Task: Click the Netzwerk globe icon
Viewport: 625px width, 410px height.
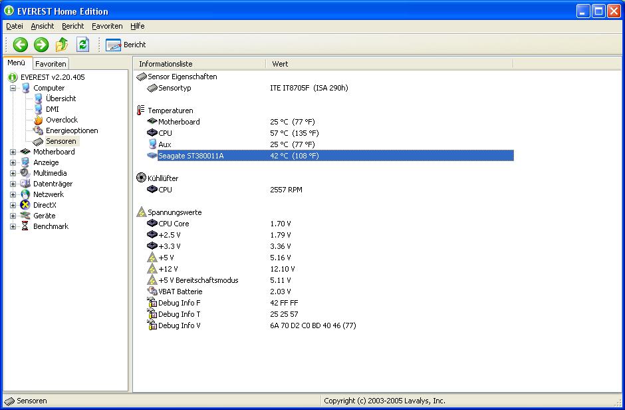Action: [25, 194]
